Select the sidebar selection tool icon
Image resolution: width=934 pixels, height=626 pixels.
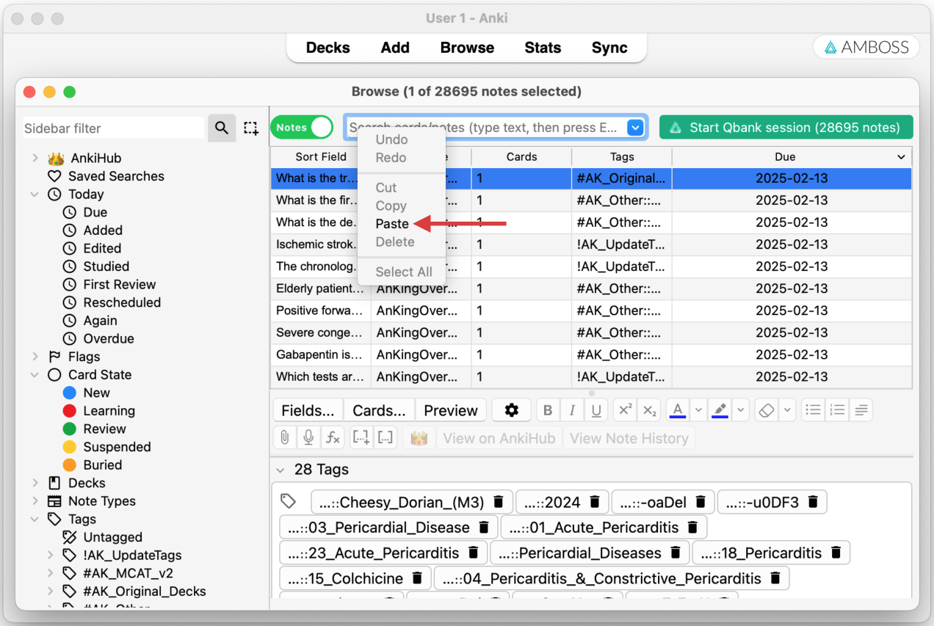pyautogui.click(x=251, y=128)
